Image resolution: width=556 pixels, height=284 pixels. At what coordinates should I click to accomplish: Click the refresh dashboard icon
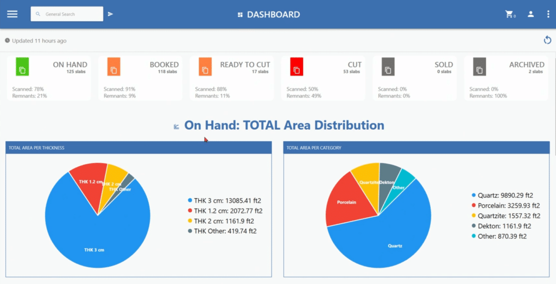[547, 40]
